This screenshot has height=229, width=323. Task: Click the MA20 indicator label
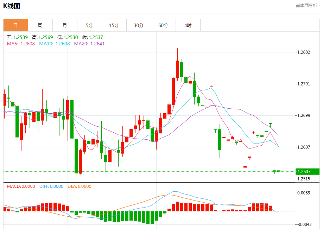(89, 44)
